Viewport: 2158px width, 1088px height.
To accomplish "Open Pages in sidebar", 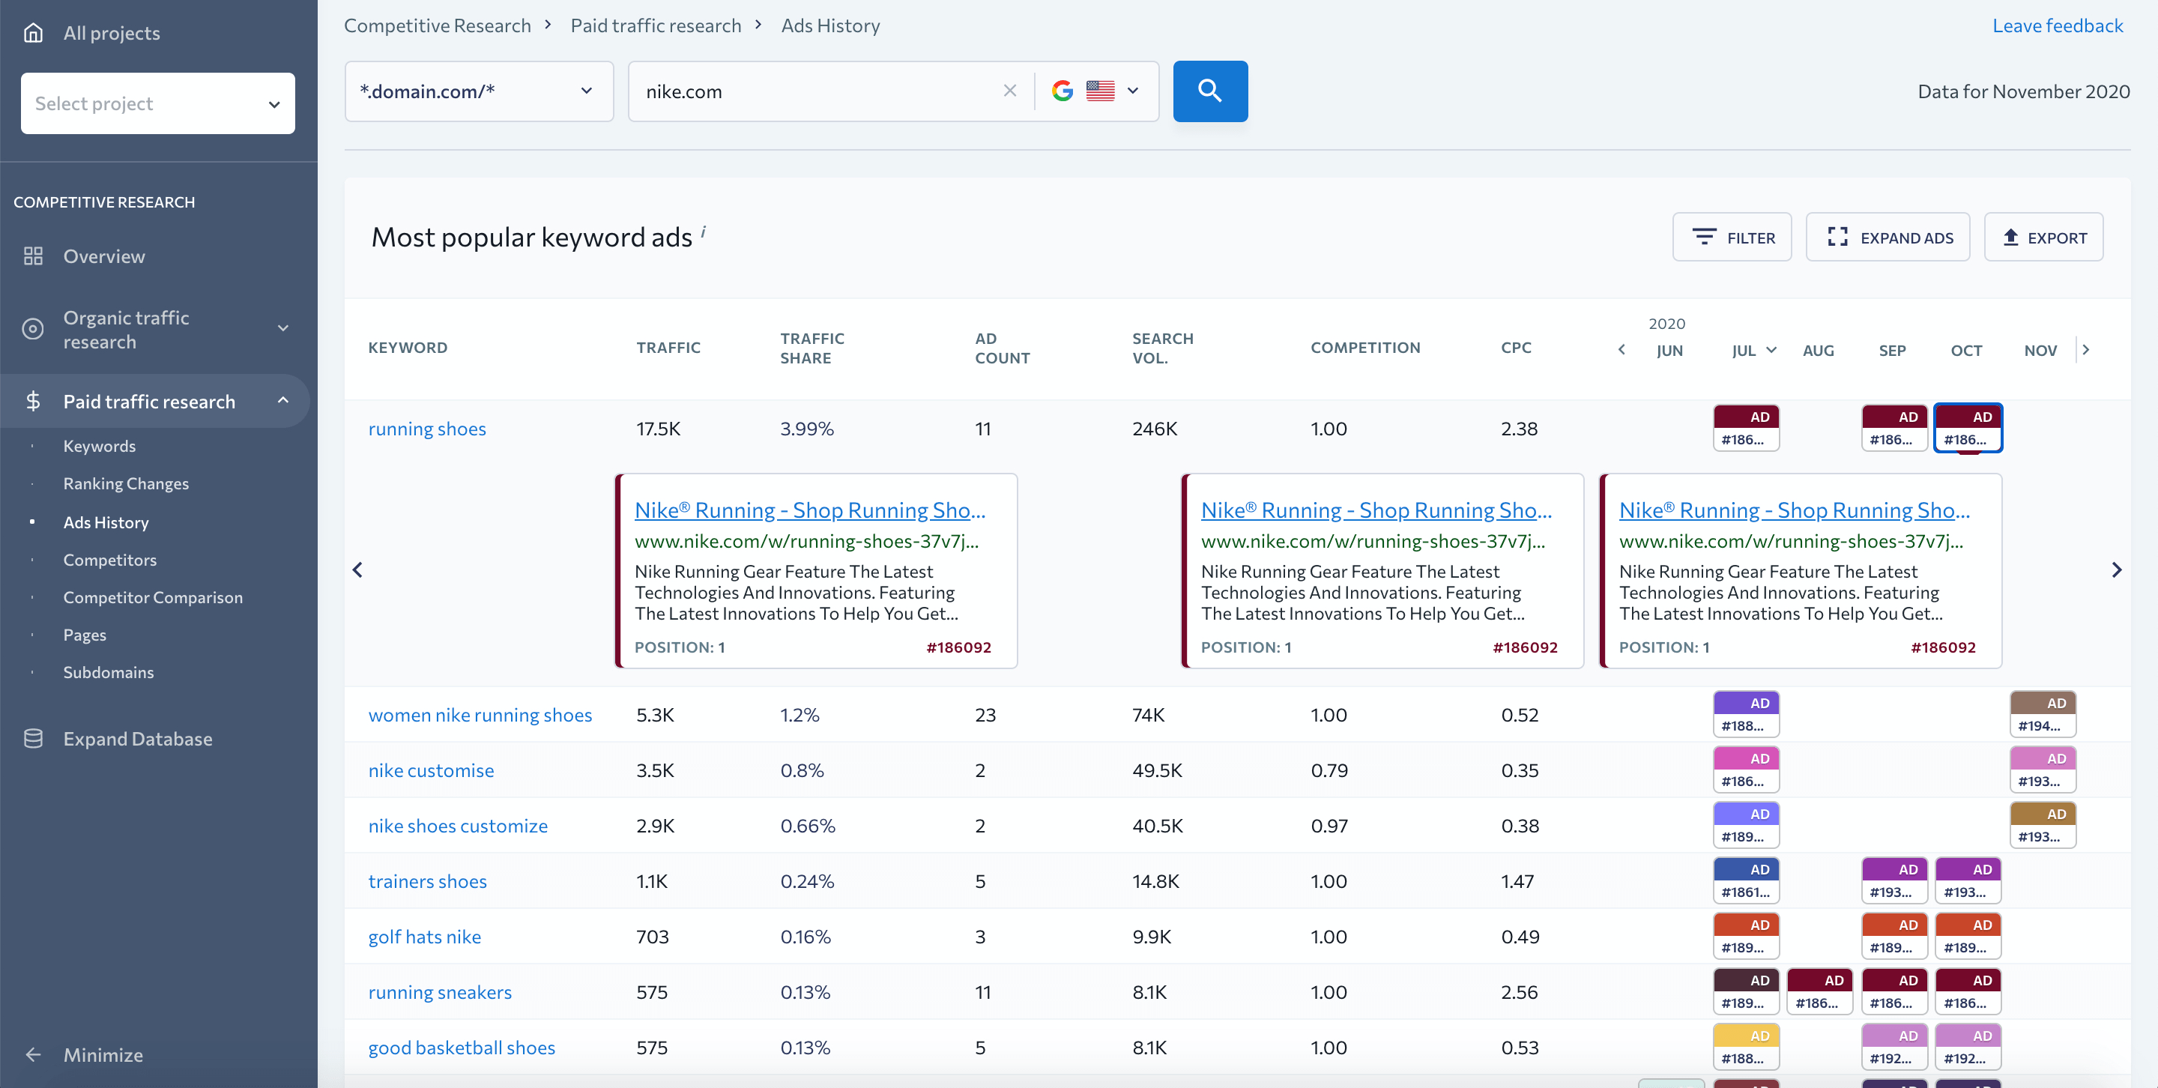I will coord(85,635).
